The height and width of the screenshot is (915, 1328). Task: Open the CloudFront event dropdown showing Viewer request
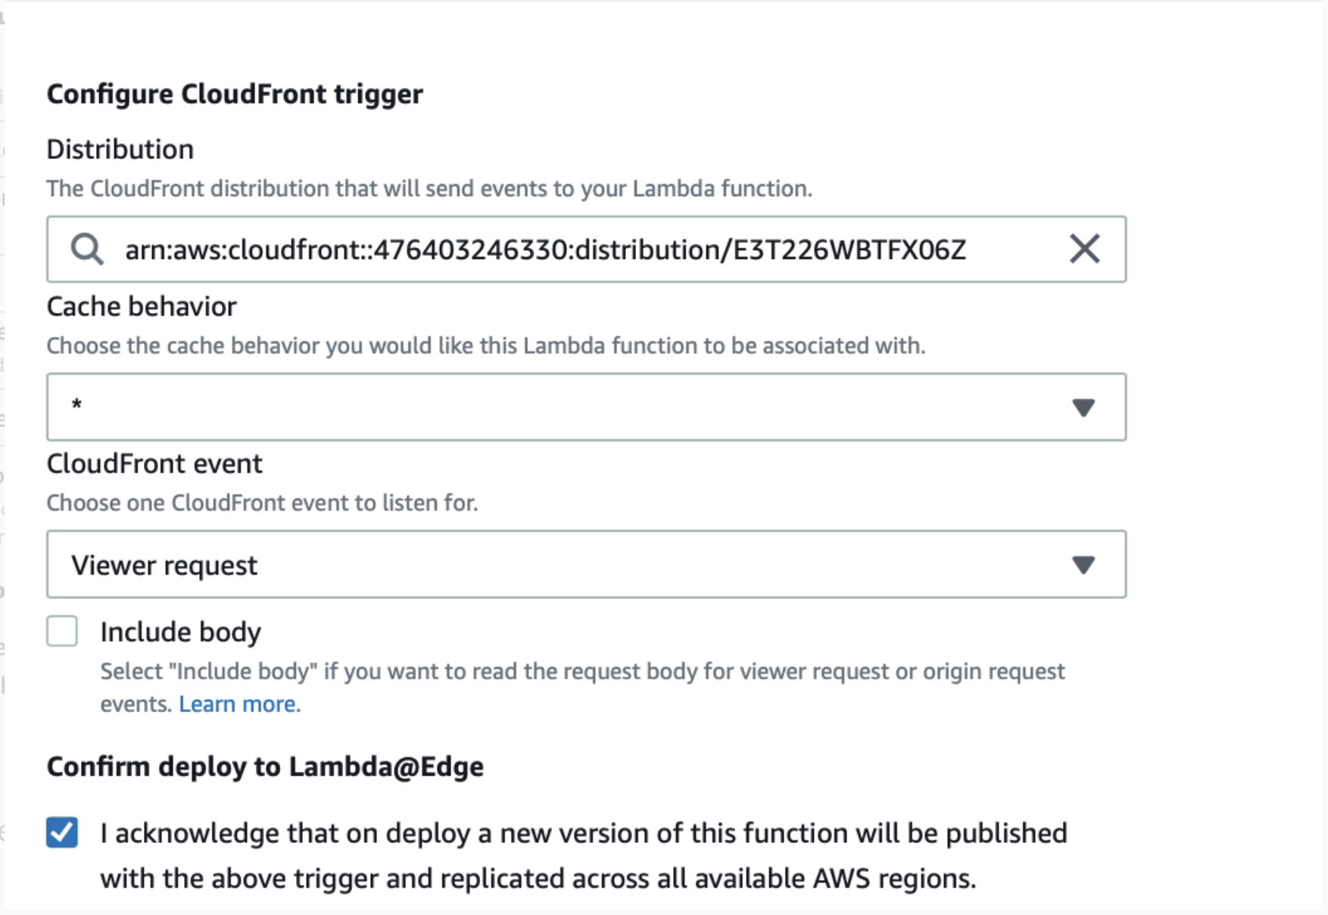click(560, 564)
